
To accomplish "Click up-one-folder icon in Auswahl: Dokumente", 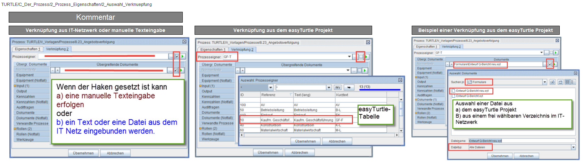I will pyautogui.click(x=553, y=82).
